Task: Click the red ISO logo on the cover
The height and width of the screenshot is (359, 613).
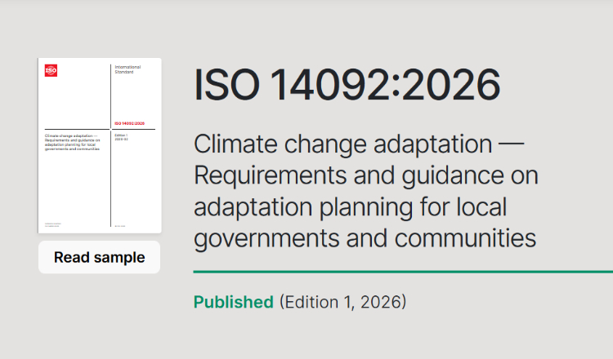Action: [51, 70]
